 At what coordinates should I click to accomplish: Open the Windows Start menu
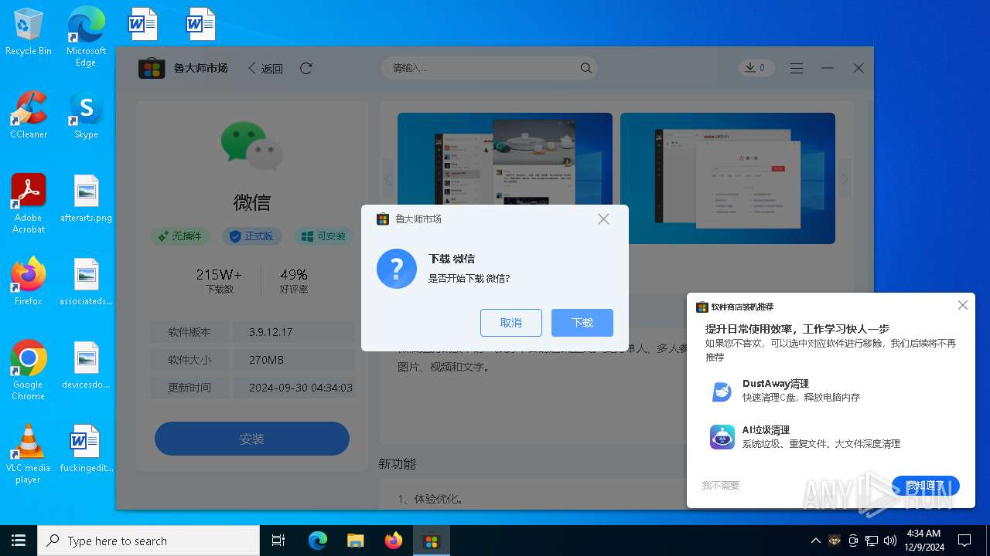[x=19, y=541]
